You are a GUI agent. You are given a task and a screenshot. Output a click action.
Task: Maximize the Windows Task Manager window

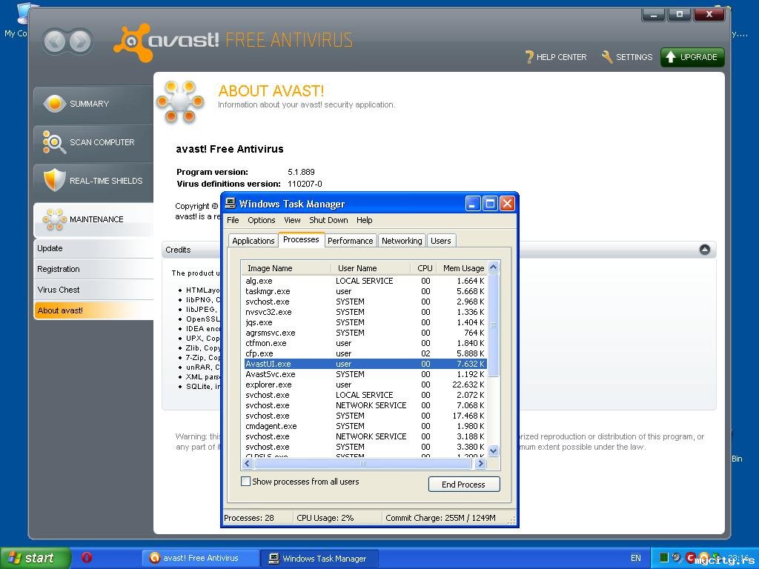tap(490, 204)
